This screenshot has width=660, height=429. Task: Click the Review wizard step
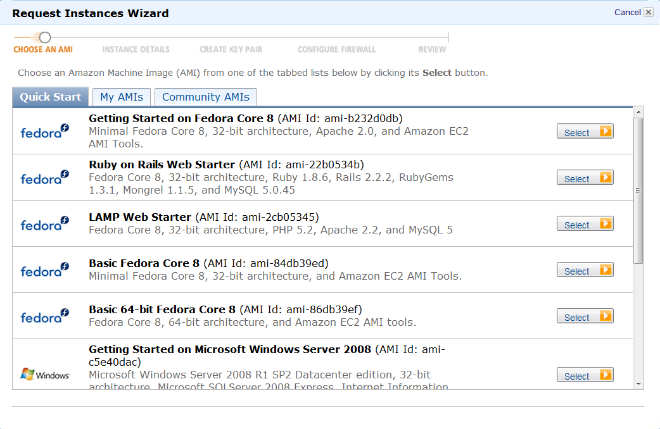(432, 49)
